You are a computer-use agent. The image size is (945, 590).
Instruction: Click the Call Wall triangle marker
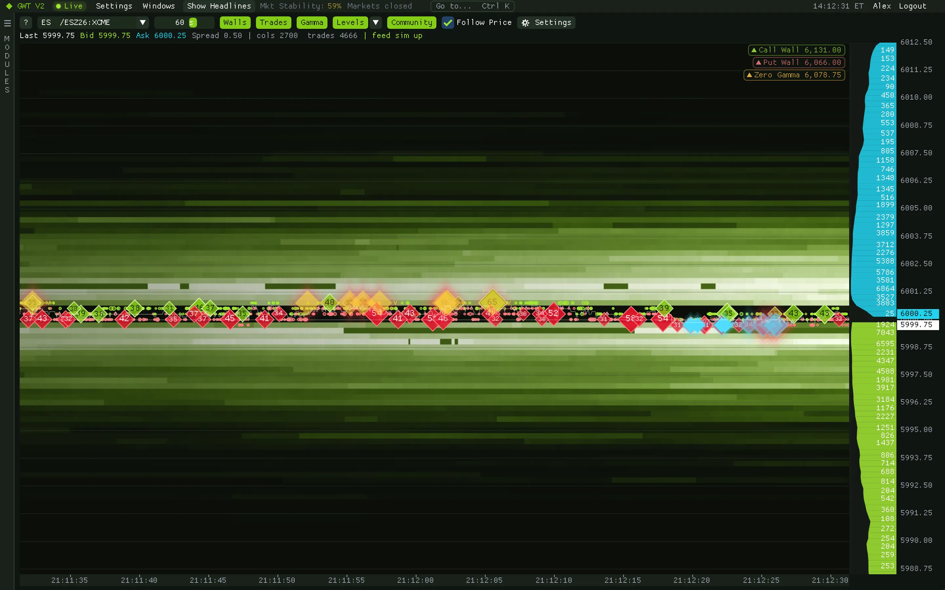click(754, 50)
